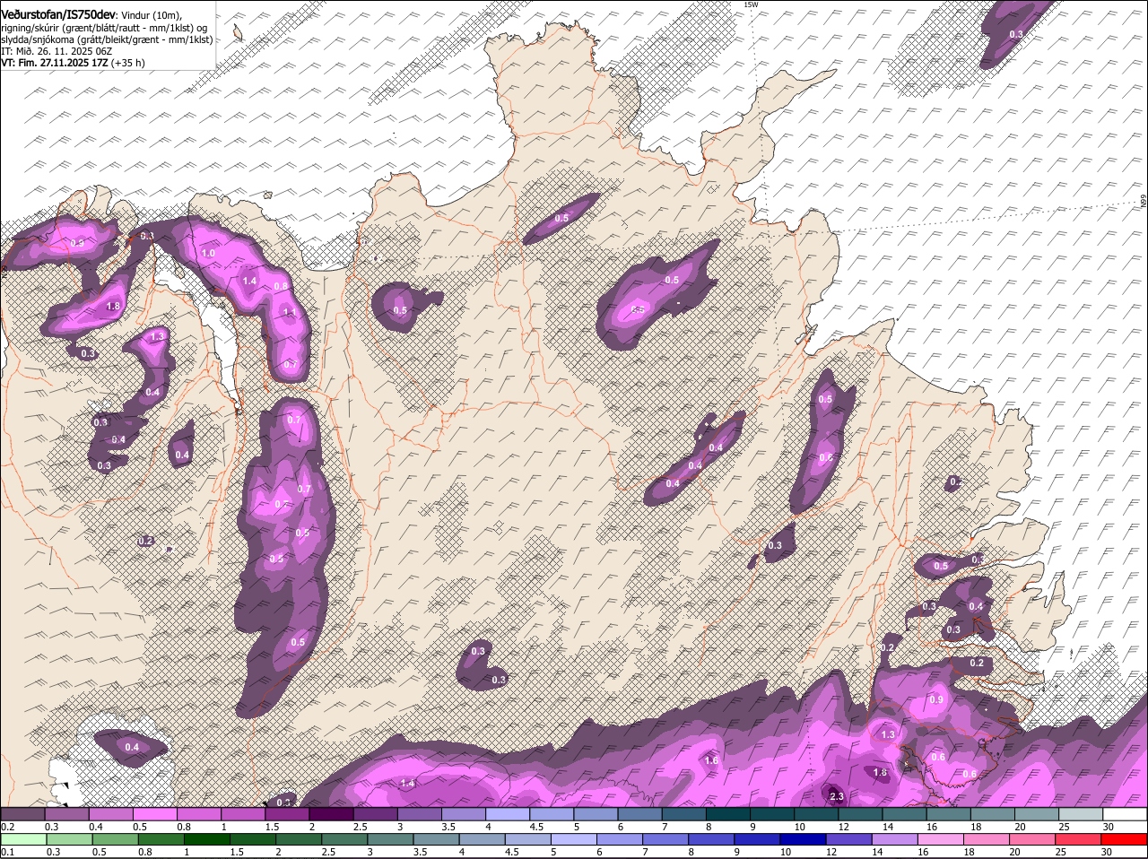
Task: Click the 10 label in the upper legend row
Action: pyautogui.click(x=798, y=827)
